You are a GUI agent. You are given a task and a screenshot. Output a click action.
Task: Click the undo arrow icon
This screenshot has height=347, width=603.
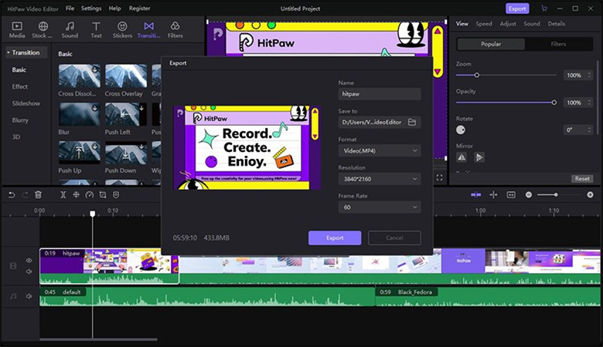tap(12, 195)
